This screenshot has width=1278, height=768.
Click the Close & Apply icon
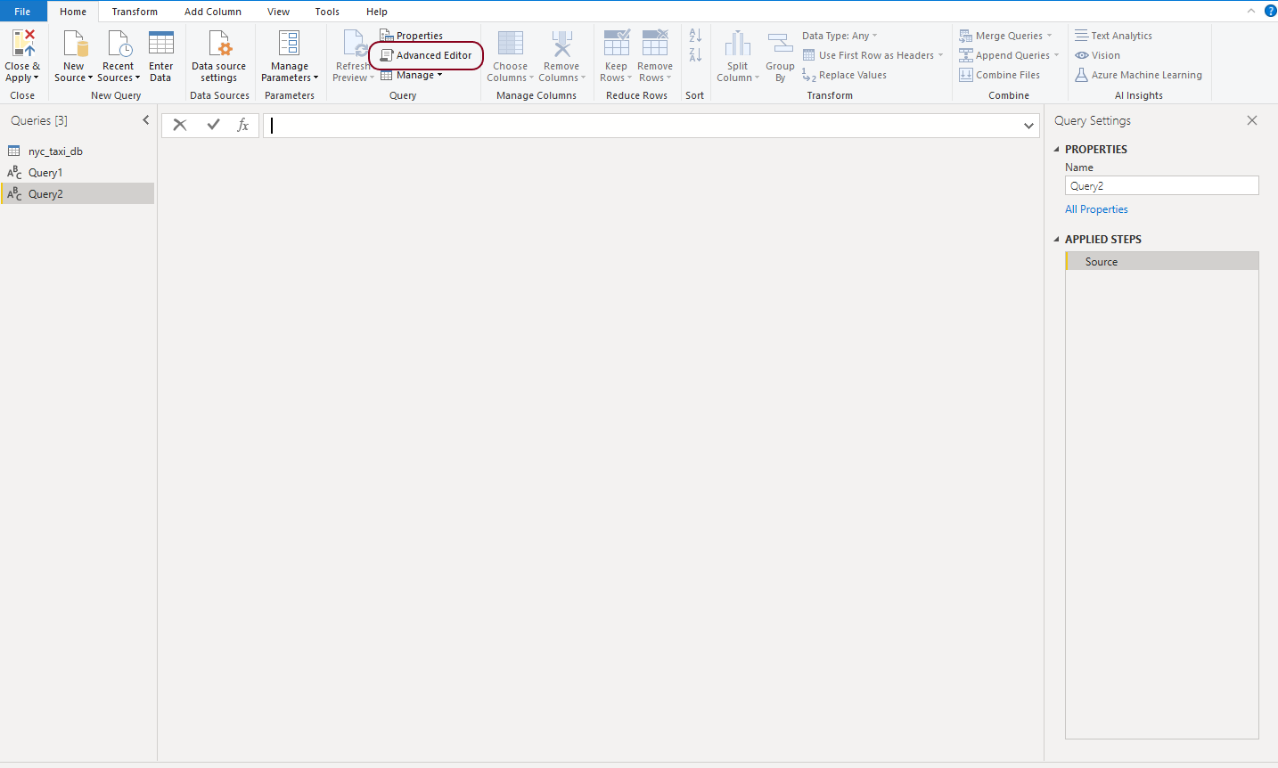22,45
